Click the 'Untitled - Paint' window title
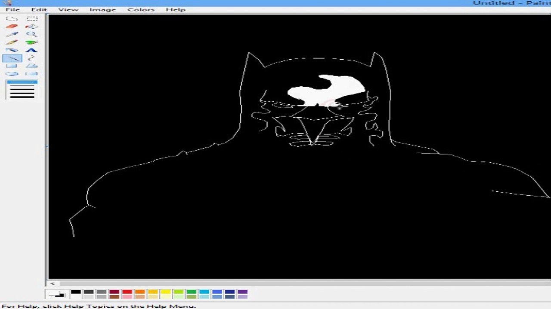The image size is (551, 309). pyautogui.click(x=511, y=3)
